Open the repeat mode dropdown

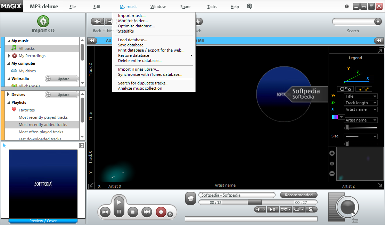[x=298, y=209]
